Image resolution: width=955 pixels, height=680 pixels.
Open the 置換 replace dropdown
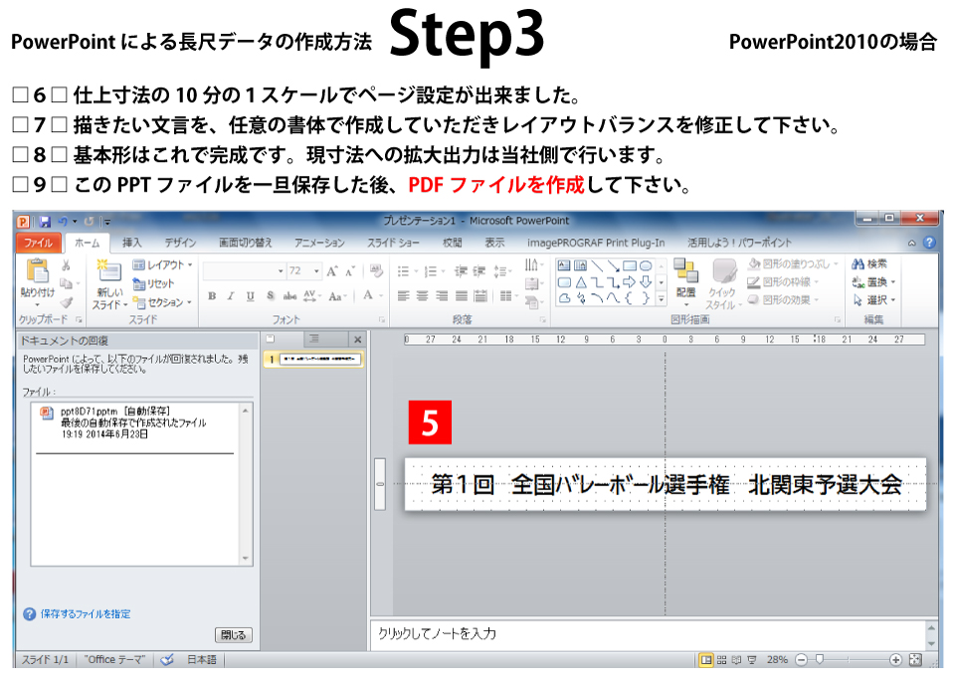click(x=874, y=282)
